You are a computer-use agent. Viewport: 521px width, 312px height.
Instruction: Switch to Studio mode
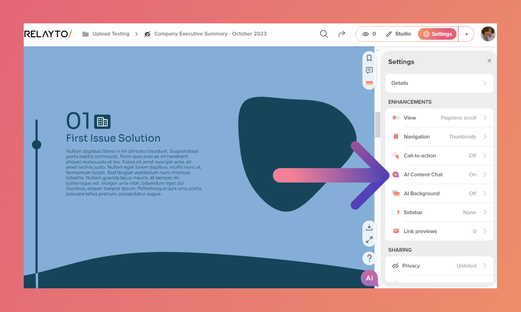coord(399,34)
